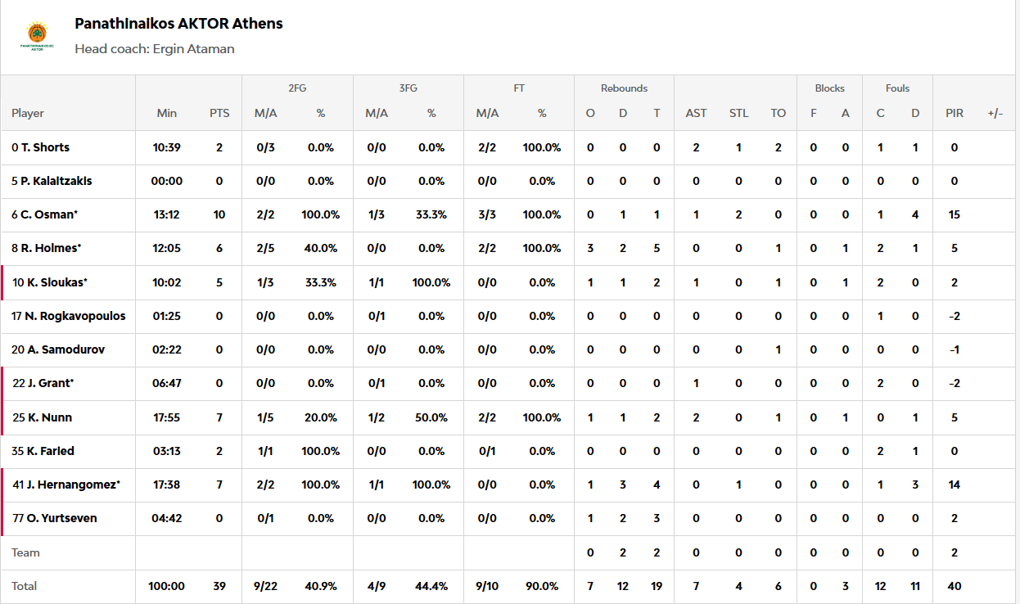This screenshot has width=1020, height=604.
Task: Select the Rebounds group header
Action: tap(624, 88)
